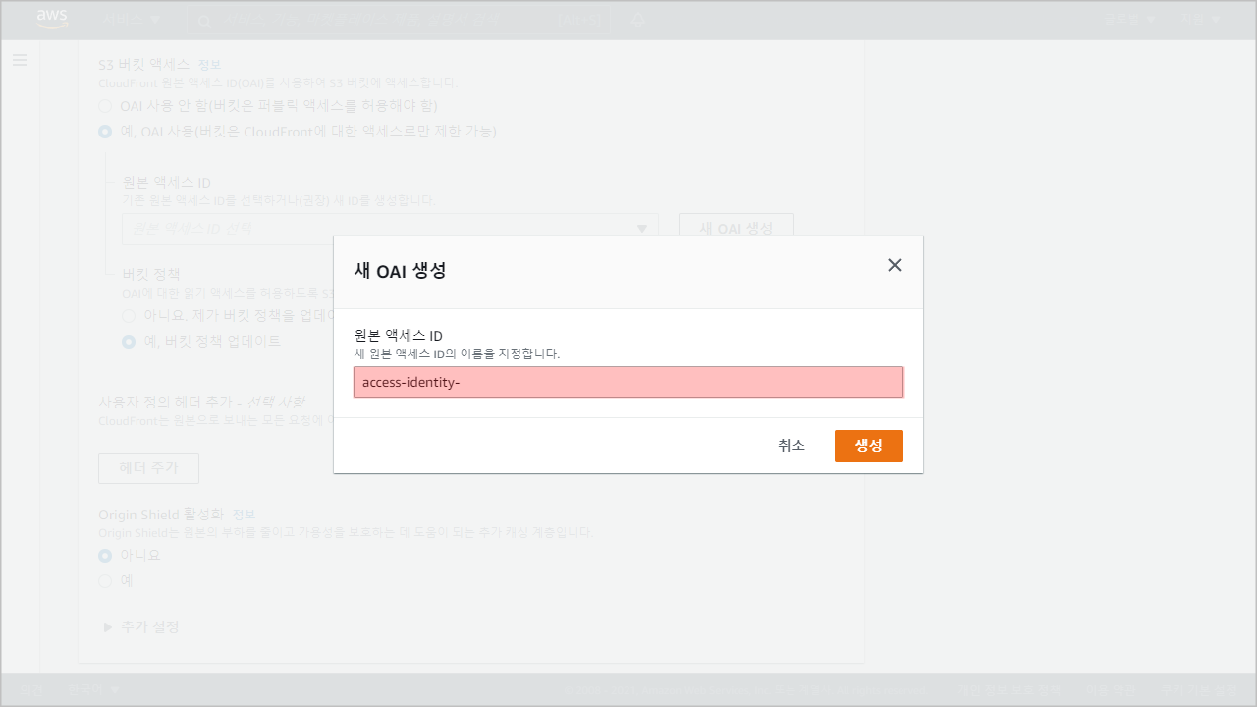This screenshot has height=707, width=1257.
Task: Open the hamburger side navigation menu
Action: (x=20, y=60)
